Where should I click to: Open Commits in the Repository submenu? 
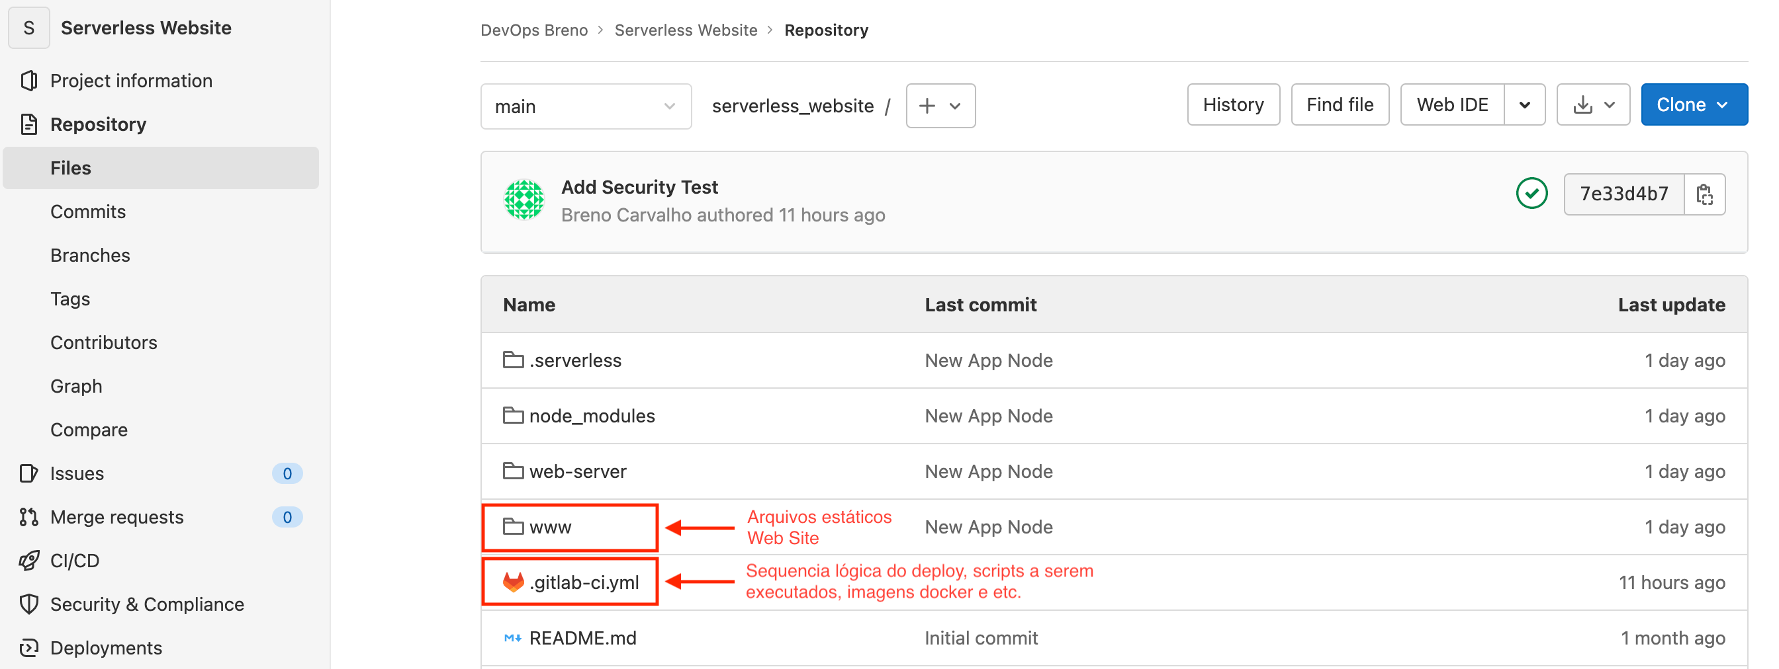[88, 212]
